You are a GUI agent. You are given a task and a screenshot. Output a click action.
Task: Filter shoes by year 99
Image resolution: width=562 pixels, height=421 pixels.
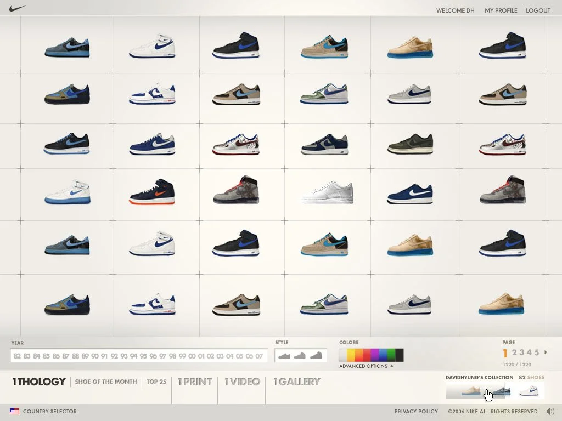click(x=182, y=356)
